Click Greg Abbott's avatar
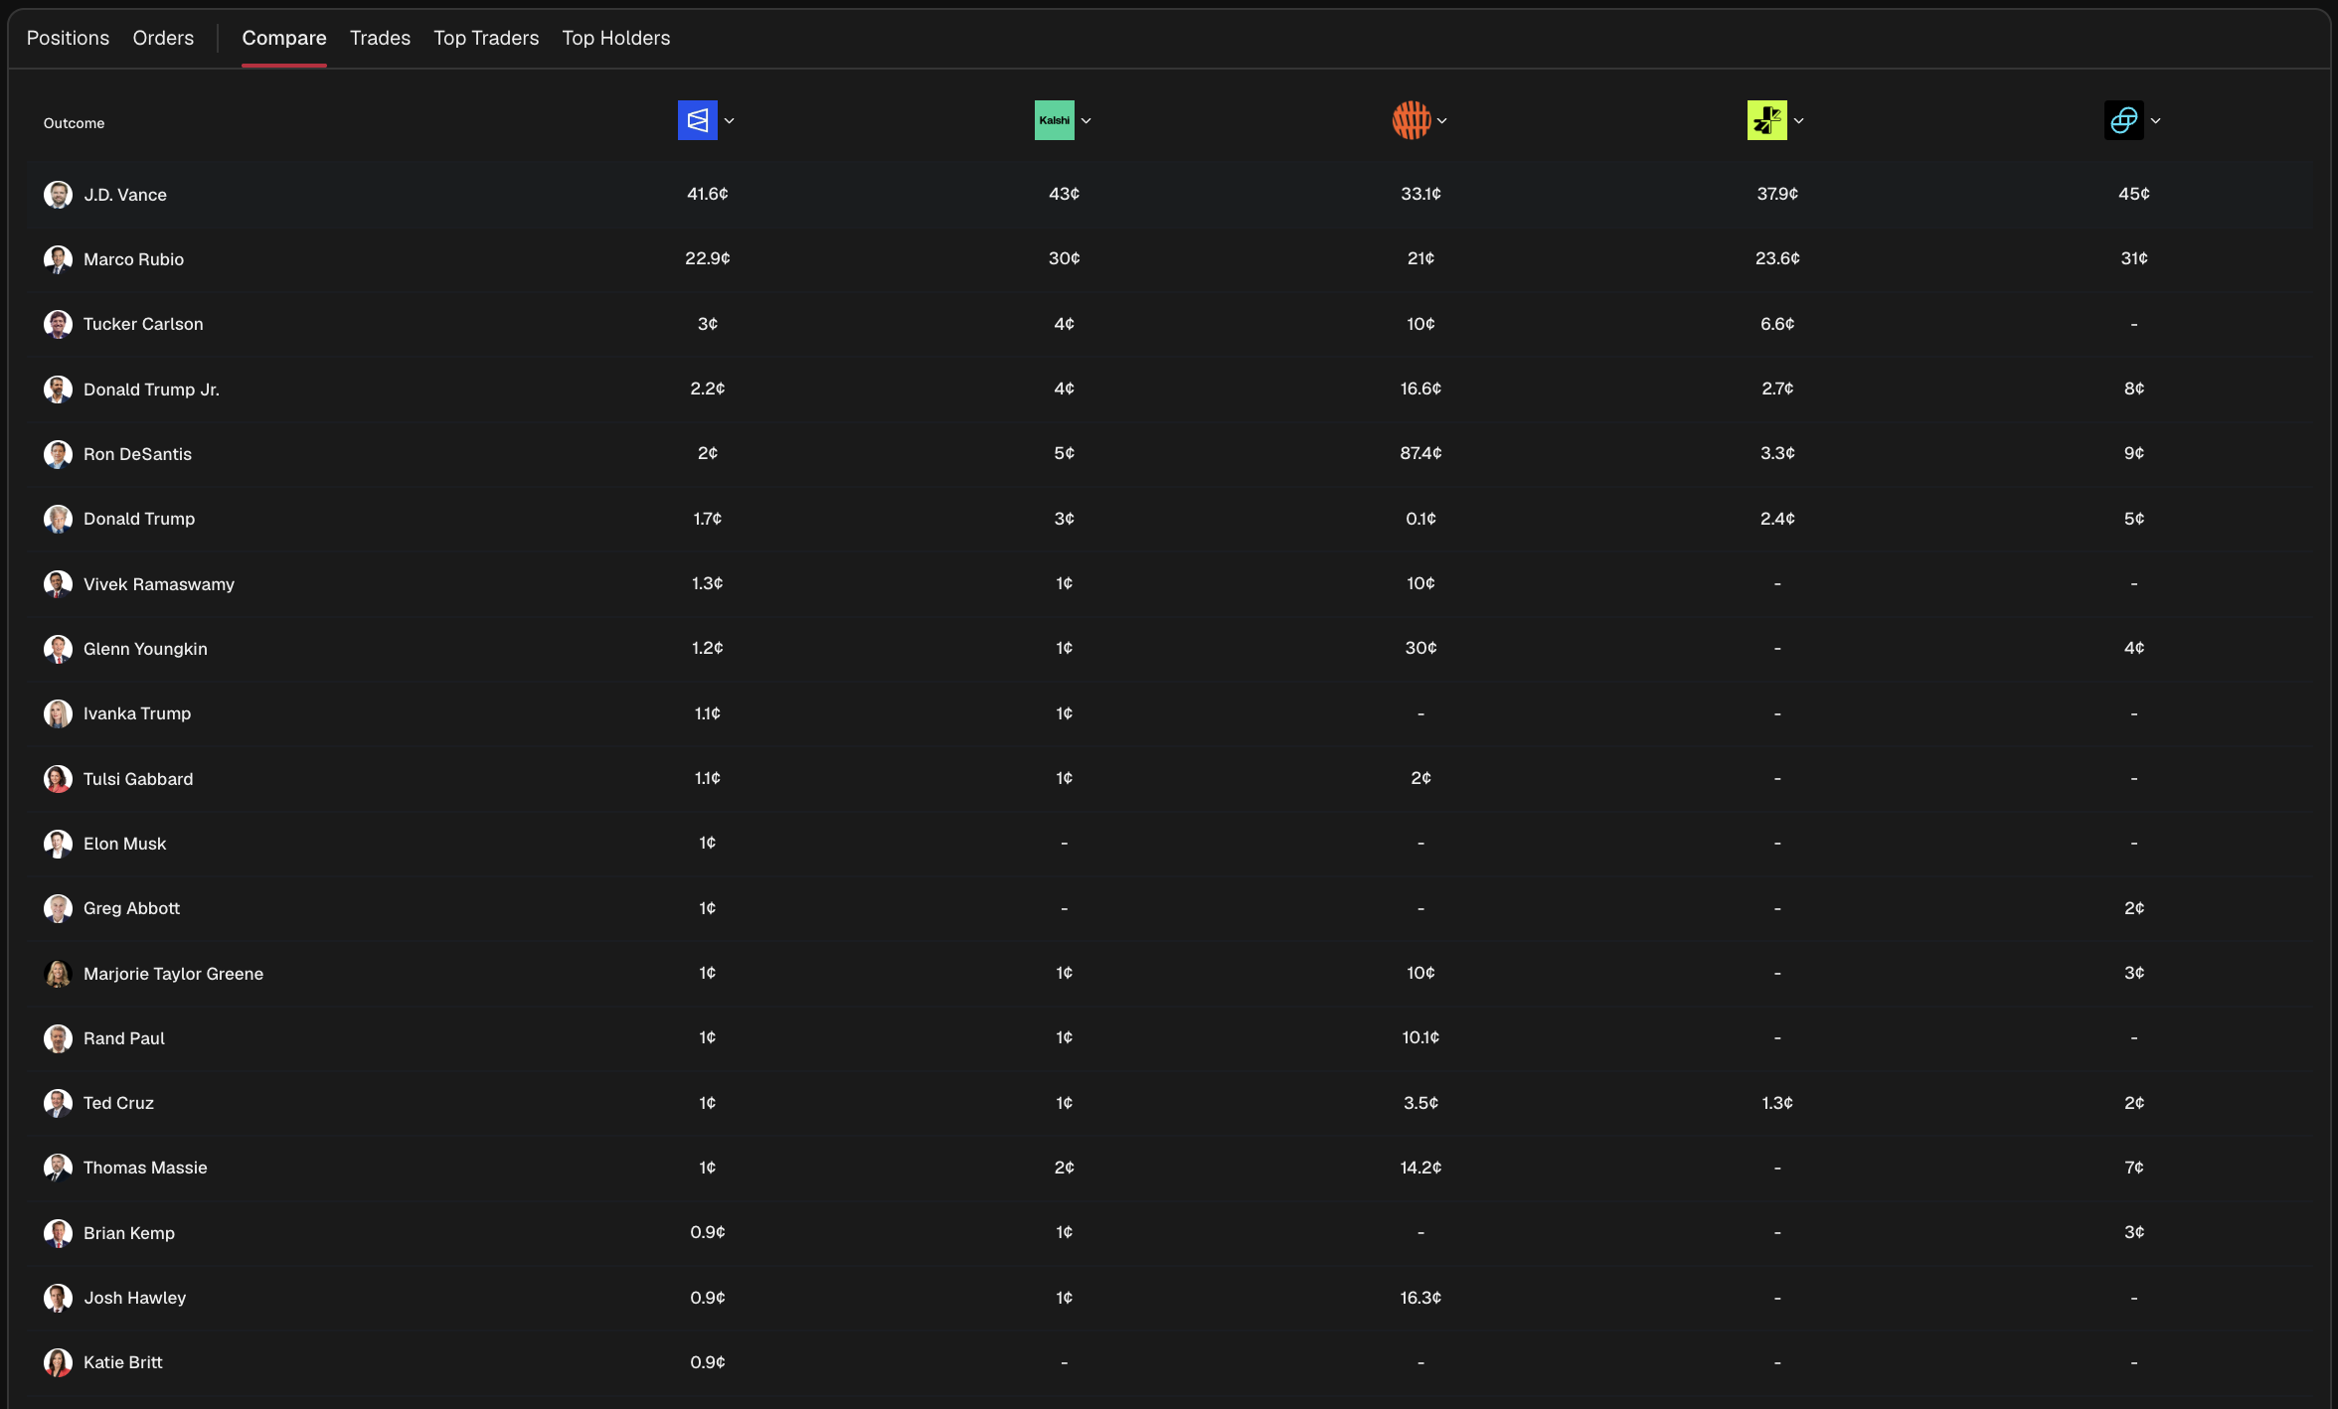Image resolution: width=2338 pixels, height=1409 pixels. coord(58,908)
